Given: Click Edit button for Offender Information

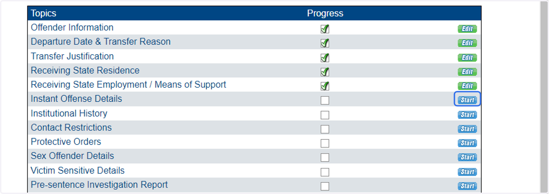Looking at the screenshot, I should coord(467,29).
